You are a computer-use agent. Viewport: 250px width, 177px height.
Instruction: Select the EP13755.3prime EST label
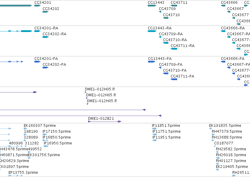tap(23, 173)
